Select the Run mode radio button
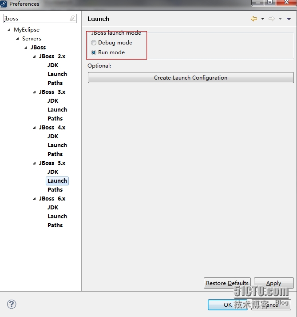This screenshot has width=297, height=317. (94, 52)
